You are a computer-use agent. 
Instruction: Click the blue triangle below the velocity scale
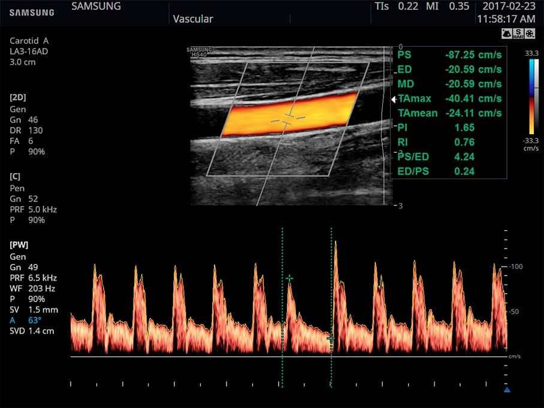[x=507, y=390]
